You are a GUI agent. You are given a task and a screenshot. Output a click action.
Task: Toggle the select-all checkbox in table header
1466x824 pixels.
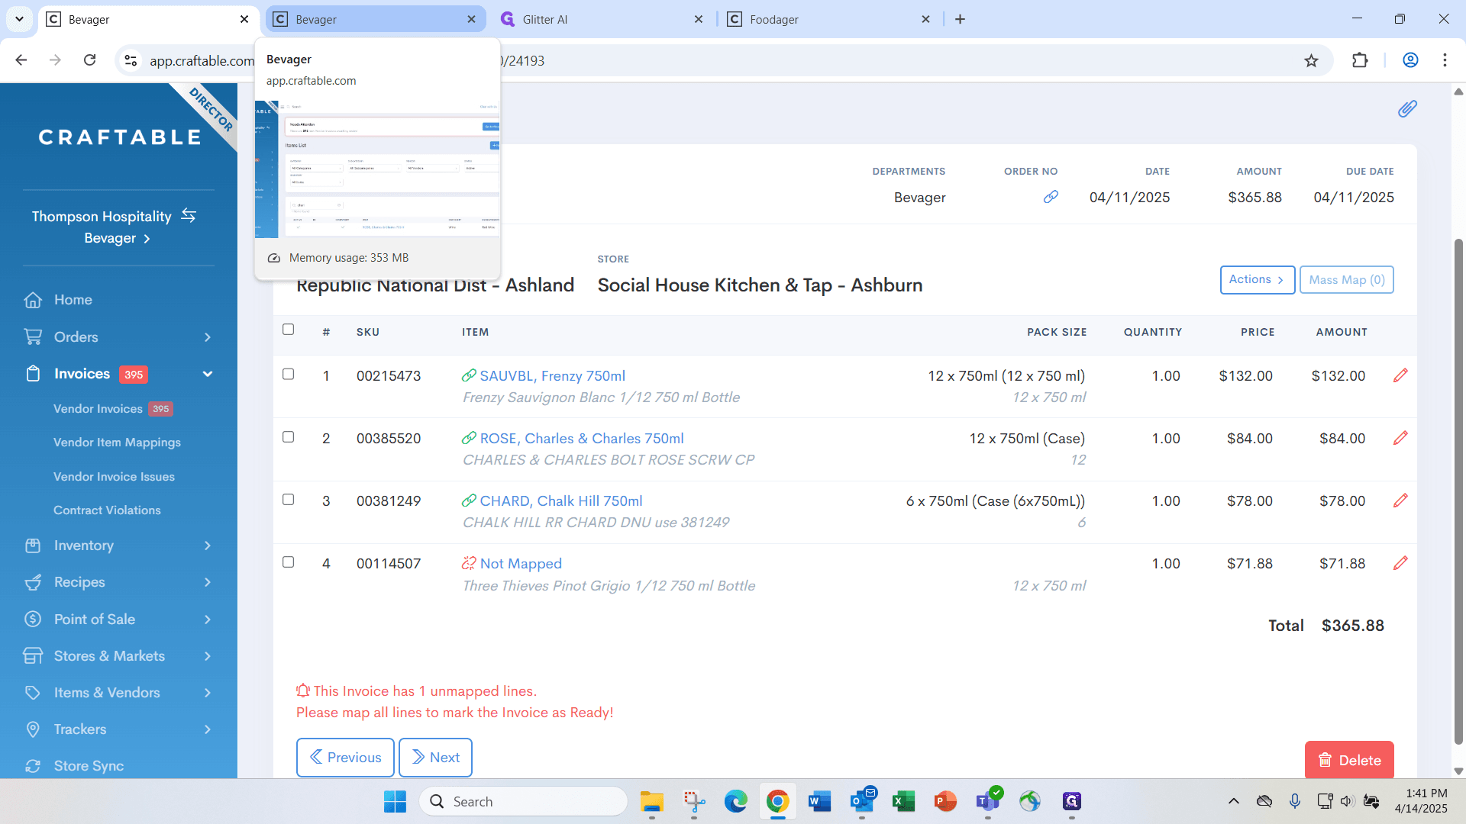[288, 330]
